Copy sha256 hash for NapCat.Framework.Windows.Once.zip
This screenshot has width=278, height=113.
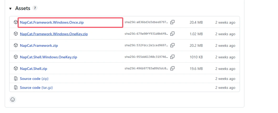tap(172, 22)
